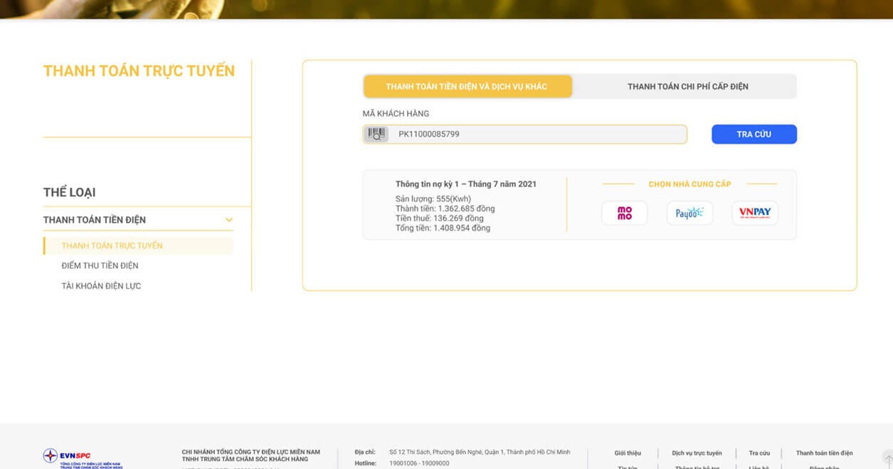Select MoMo as the payment provider
This screenshot has width=893, height=469.
624,213
